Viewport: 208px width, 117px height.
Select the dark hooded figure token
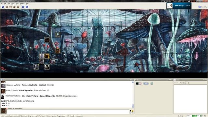47,67
